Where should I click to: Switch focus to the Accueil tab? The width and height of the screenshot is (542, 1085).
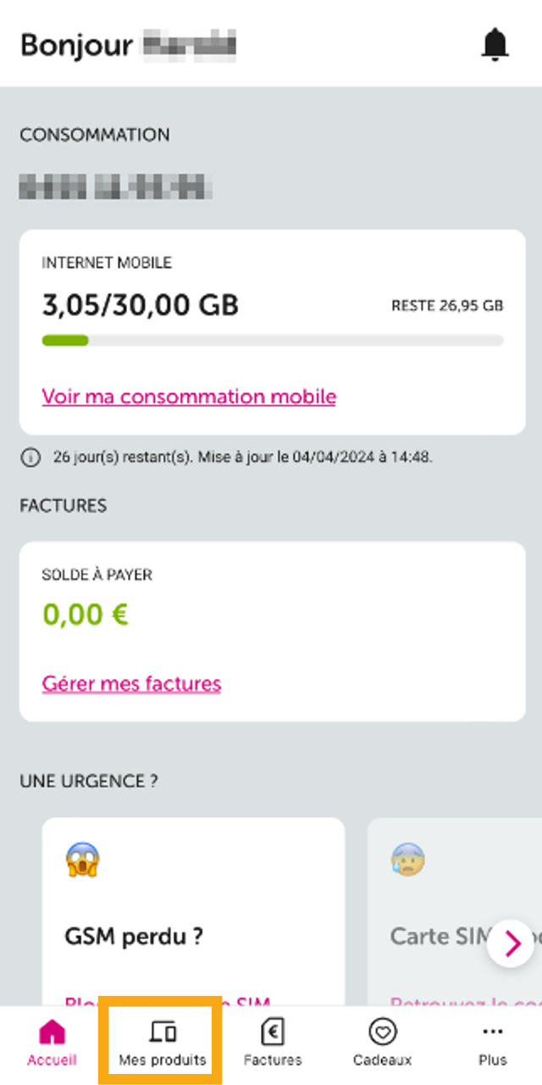point(53,1043)
